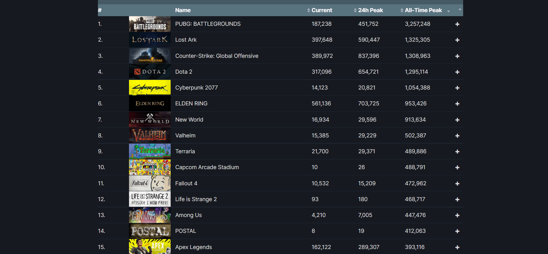Expand Apex Legends row with plus icon
Screen dimensions: 548x254
coord(457,247)
